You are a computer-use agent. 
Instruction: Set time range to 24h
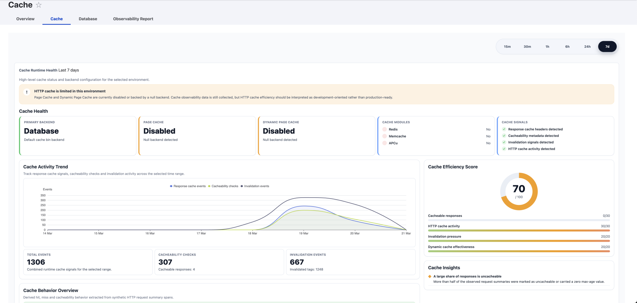(587, 47)
